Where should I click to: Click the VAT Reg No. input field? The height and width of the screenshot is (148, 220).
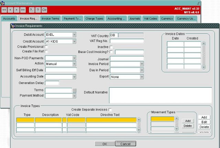point(127,41)
